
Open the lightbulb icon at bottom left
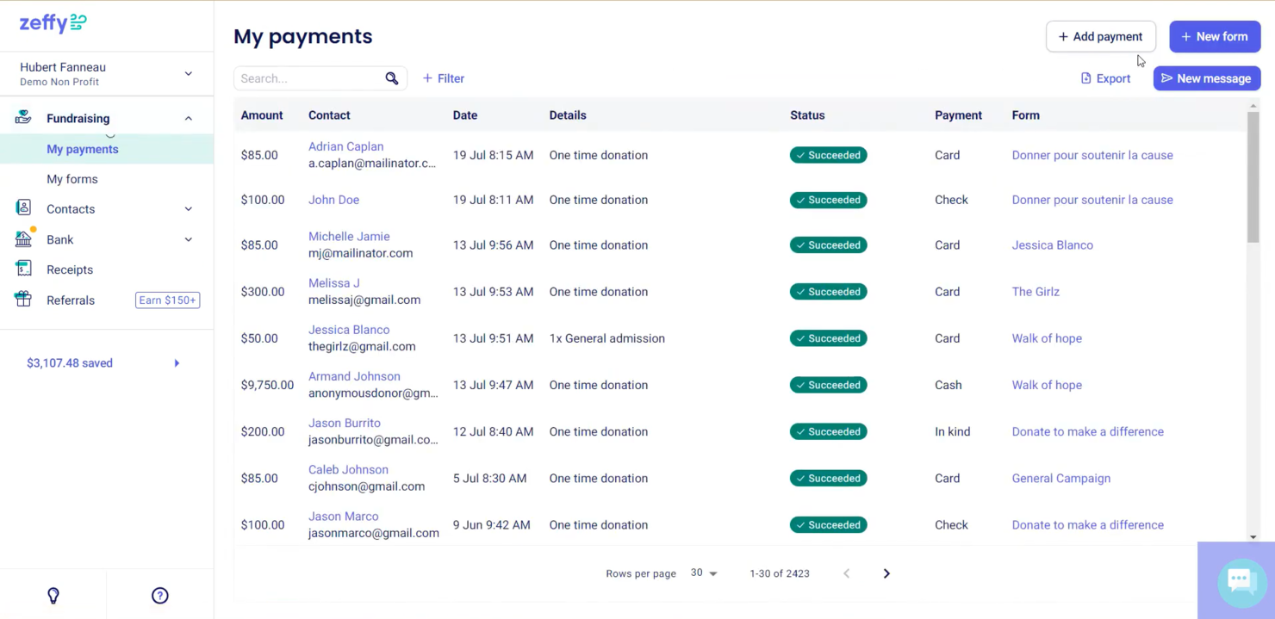click(53, 595)
